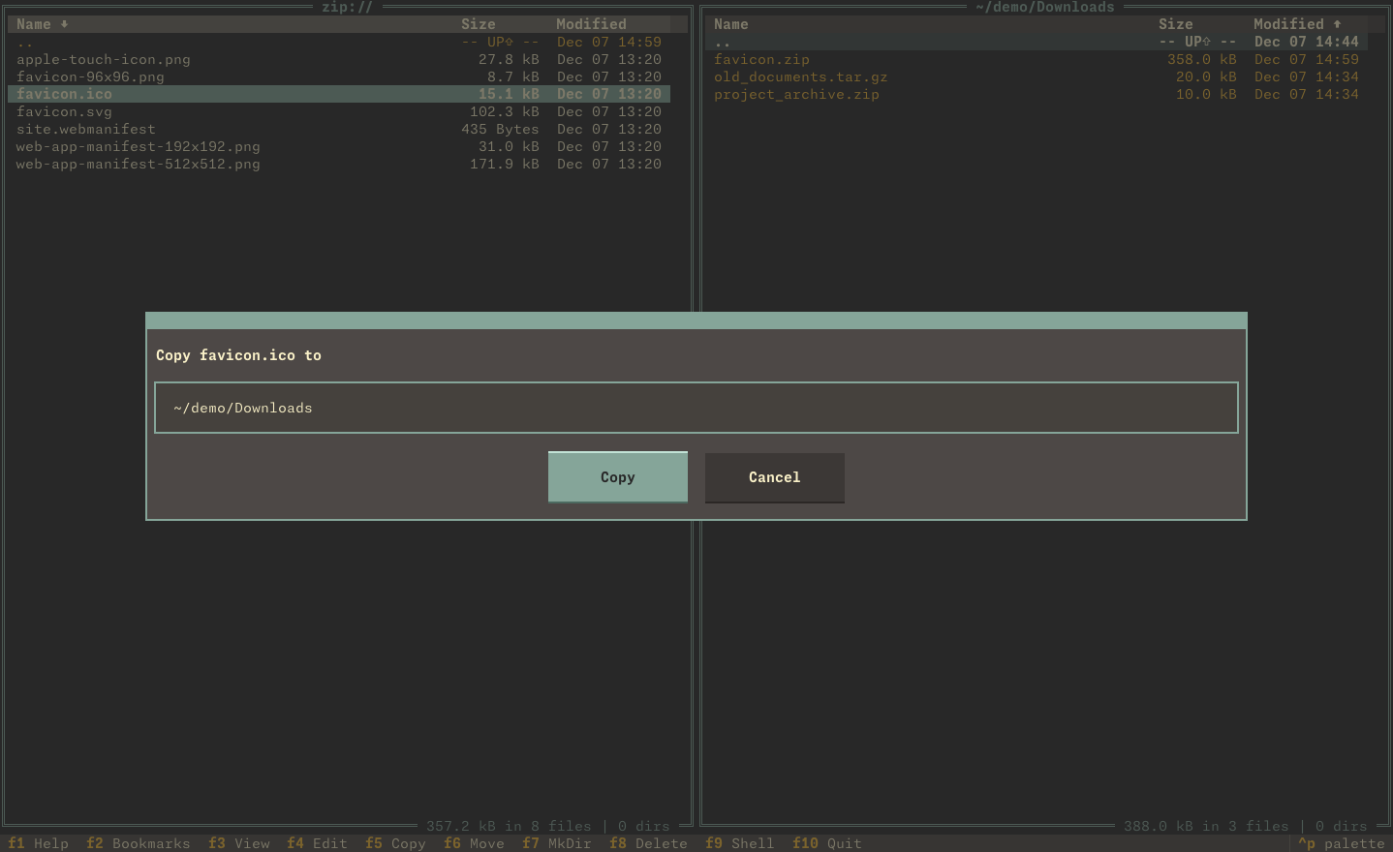The width and height of the screenshot is (1393, 852).
Task: Select apple-touch-icon.png in left panel
Action: coord(104,59)
